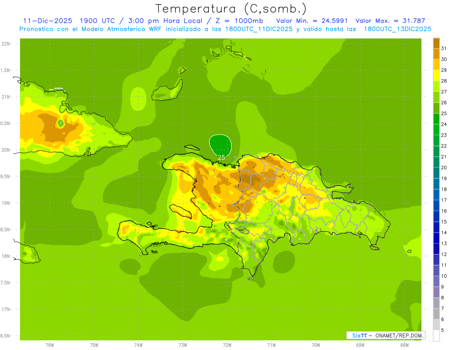Click the '7.5N' latitude axis label
The image size is (454, 350).
click(5, 283)
